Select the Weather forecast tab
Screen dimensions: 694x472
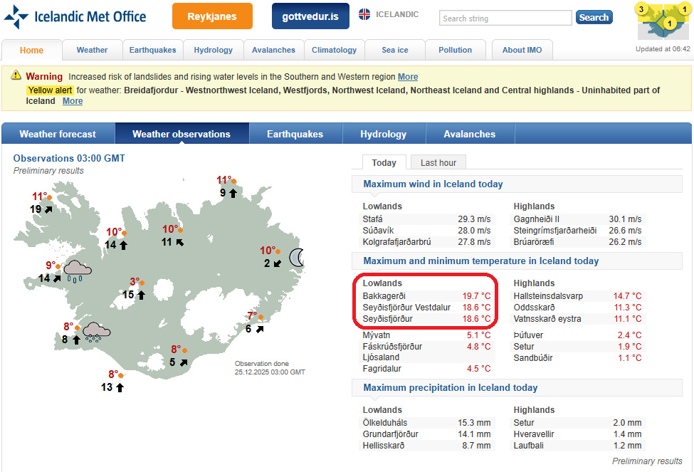coord(58,134)
